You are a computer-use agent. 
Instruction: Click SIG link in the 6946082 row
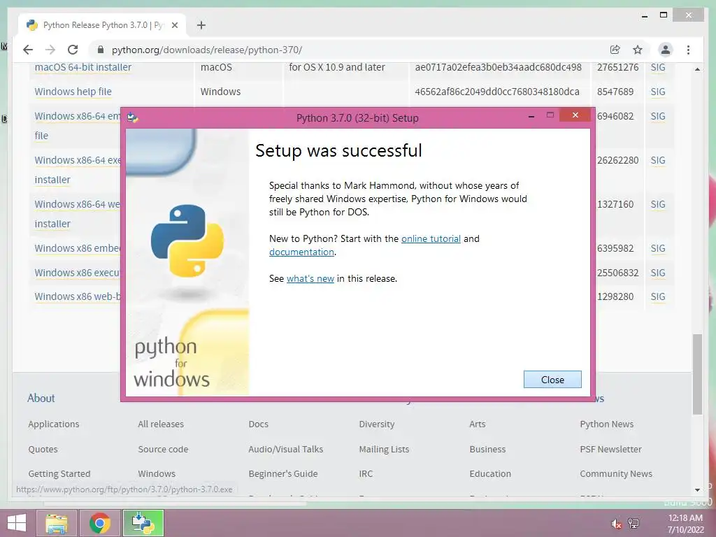(x=657, y=116)
